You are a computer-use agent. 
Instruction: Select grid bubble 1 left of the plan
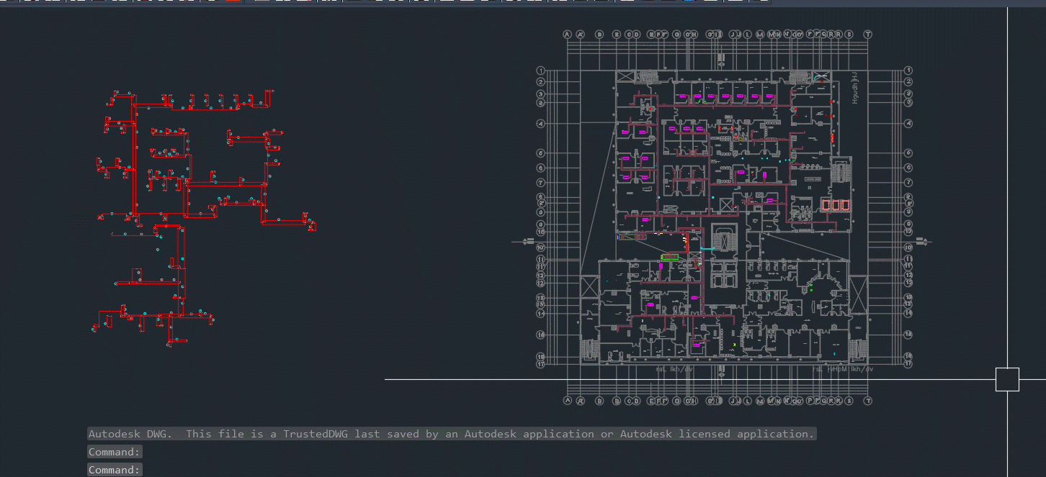coord(541,71)
